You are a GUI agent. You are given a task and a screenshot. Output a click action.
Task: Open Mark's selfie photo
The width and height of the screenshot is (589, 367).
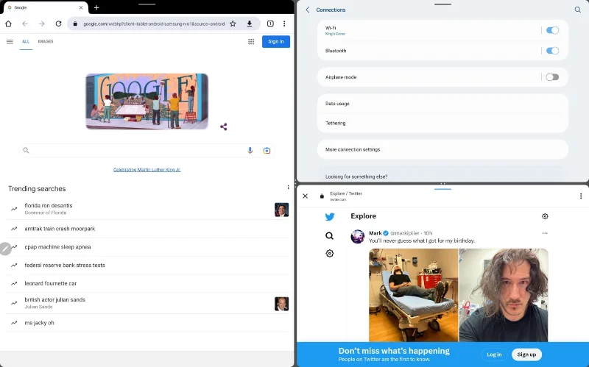coord(504,295)
